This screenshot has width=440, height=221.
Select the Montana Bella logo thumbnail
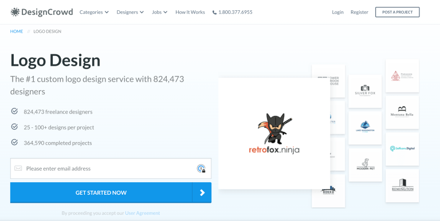pos(402,112)
